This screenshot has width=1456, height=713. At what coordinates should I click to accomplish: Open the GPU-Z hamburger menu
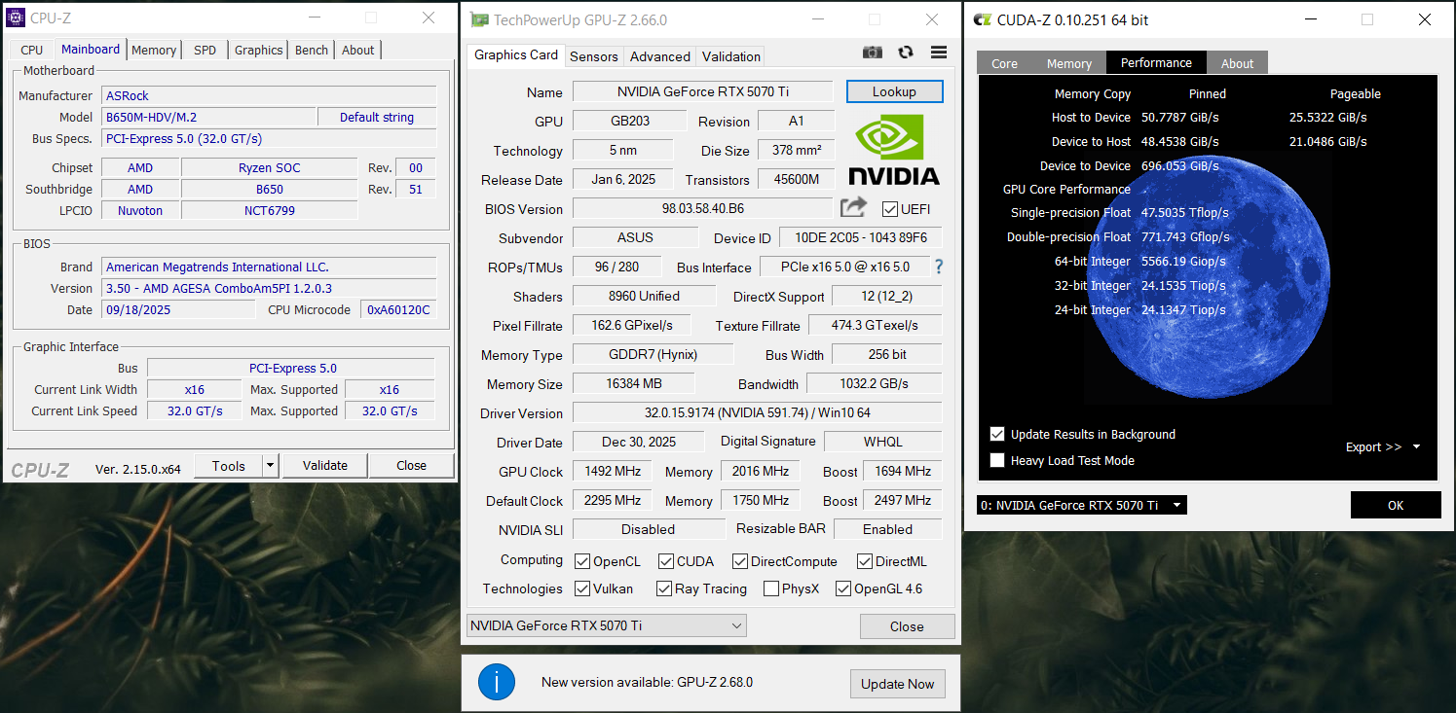[939, 53]
